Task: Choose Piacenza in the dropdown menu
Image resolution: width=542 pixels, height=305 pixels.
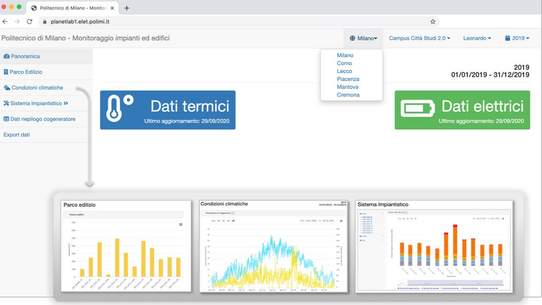Action: 348,79
